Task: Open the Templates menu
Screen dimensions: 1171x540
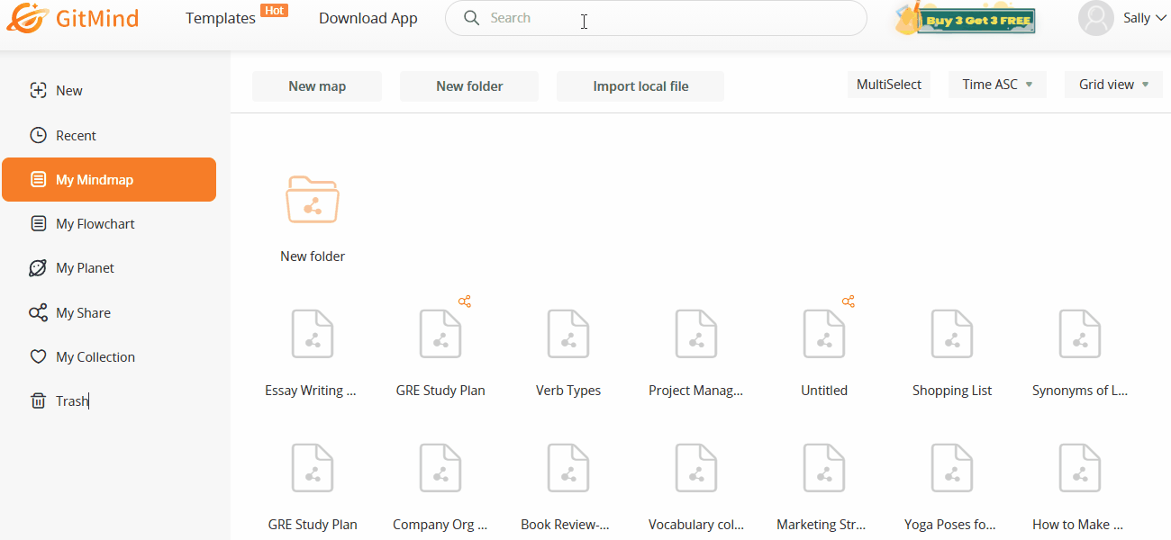Action: coord(221,18)
